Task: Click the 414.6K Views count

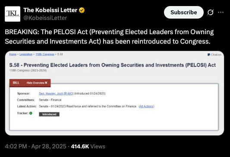Action: coord(88,147)
